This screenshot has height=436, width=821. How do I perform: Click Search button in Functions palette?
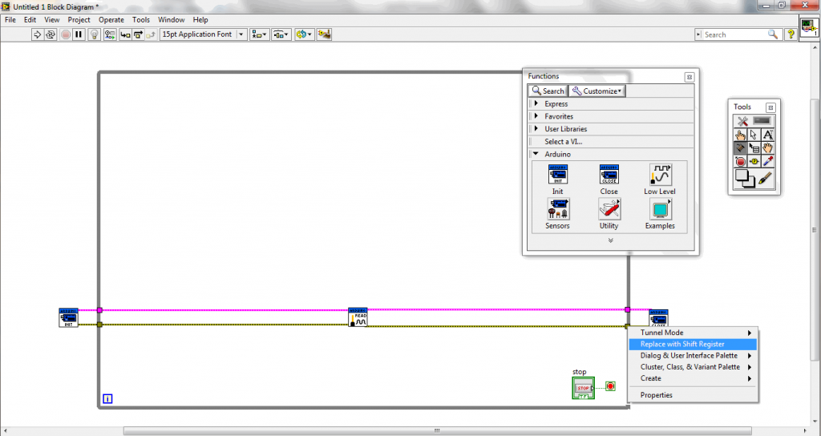(548, 91)
